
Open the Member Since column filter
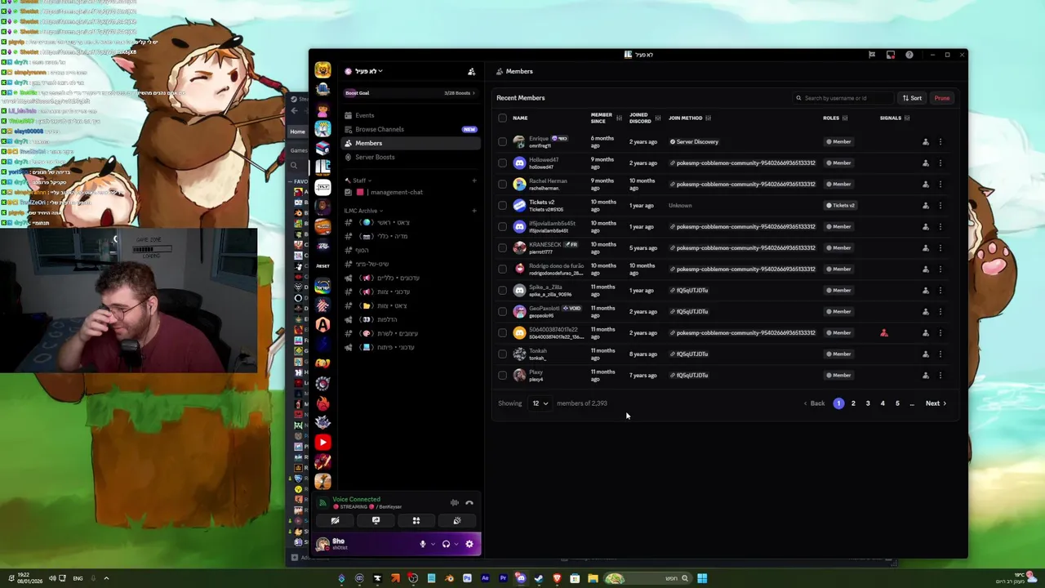tap(619, 118)
